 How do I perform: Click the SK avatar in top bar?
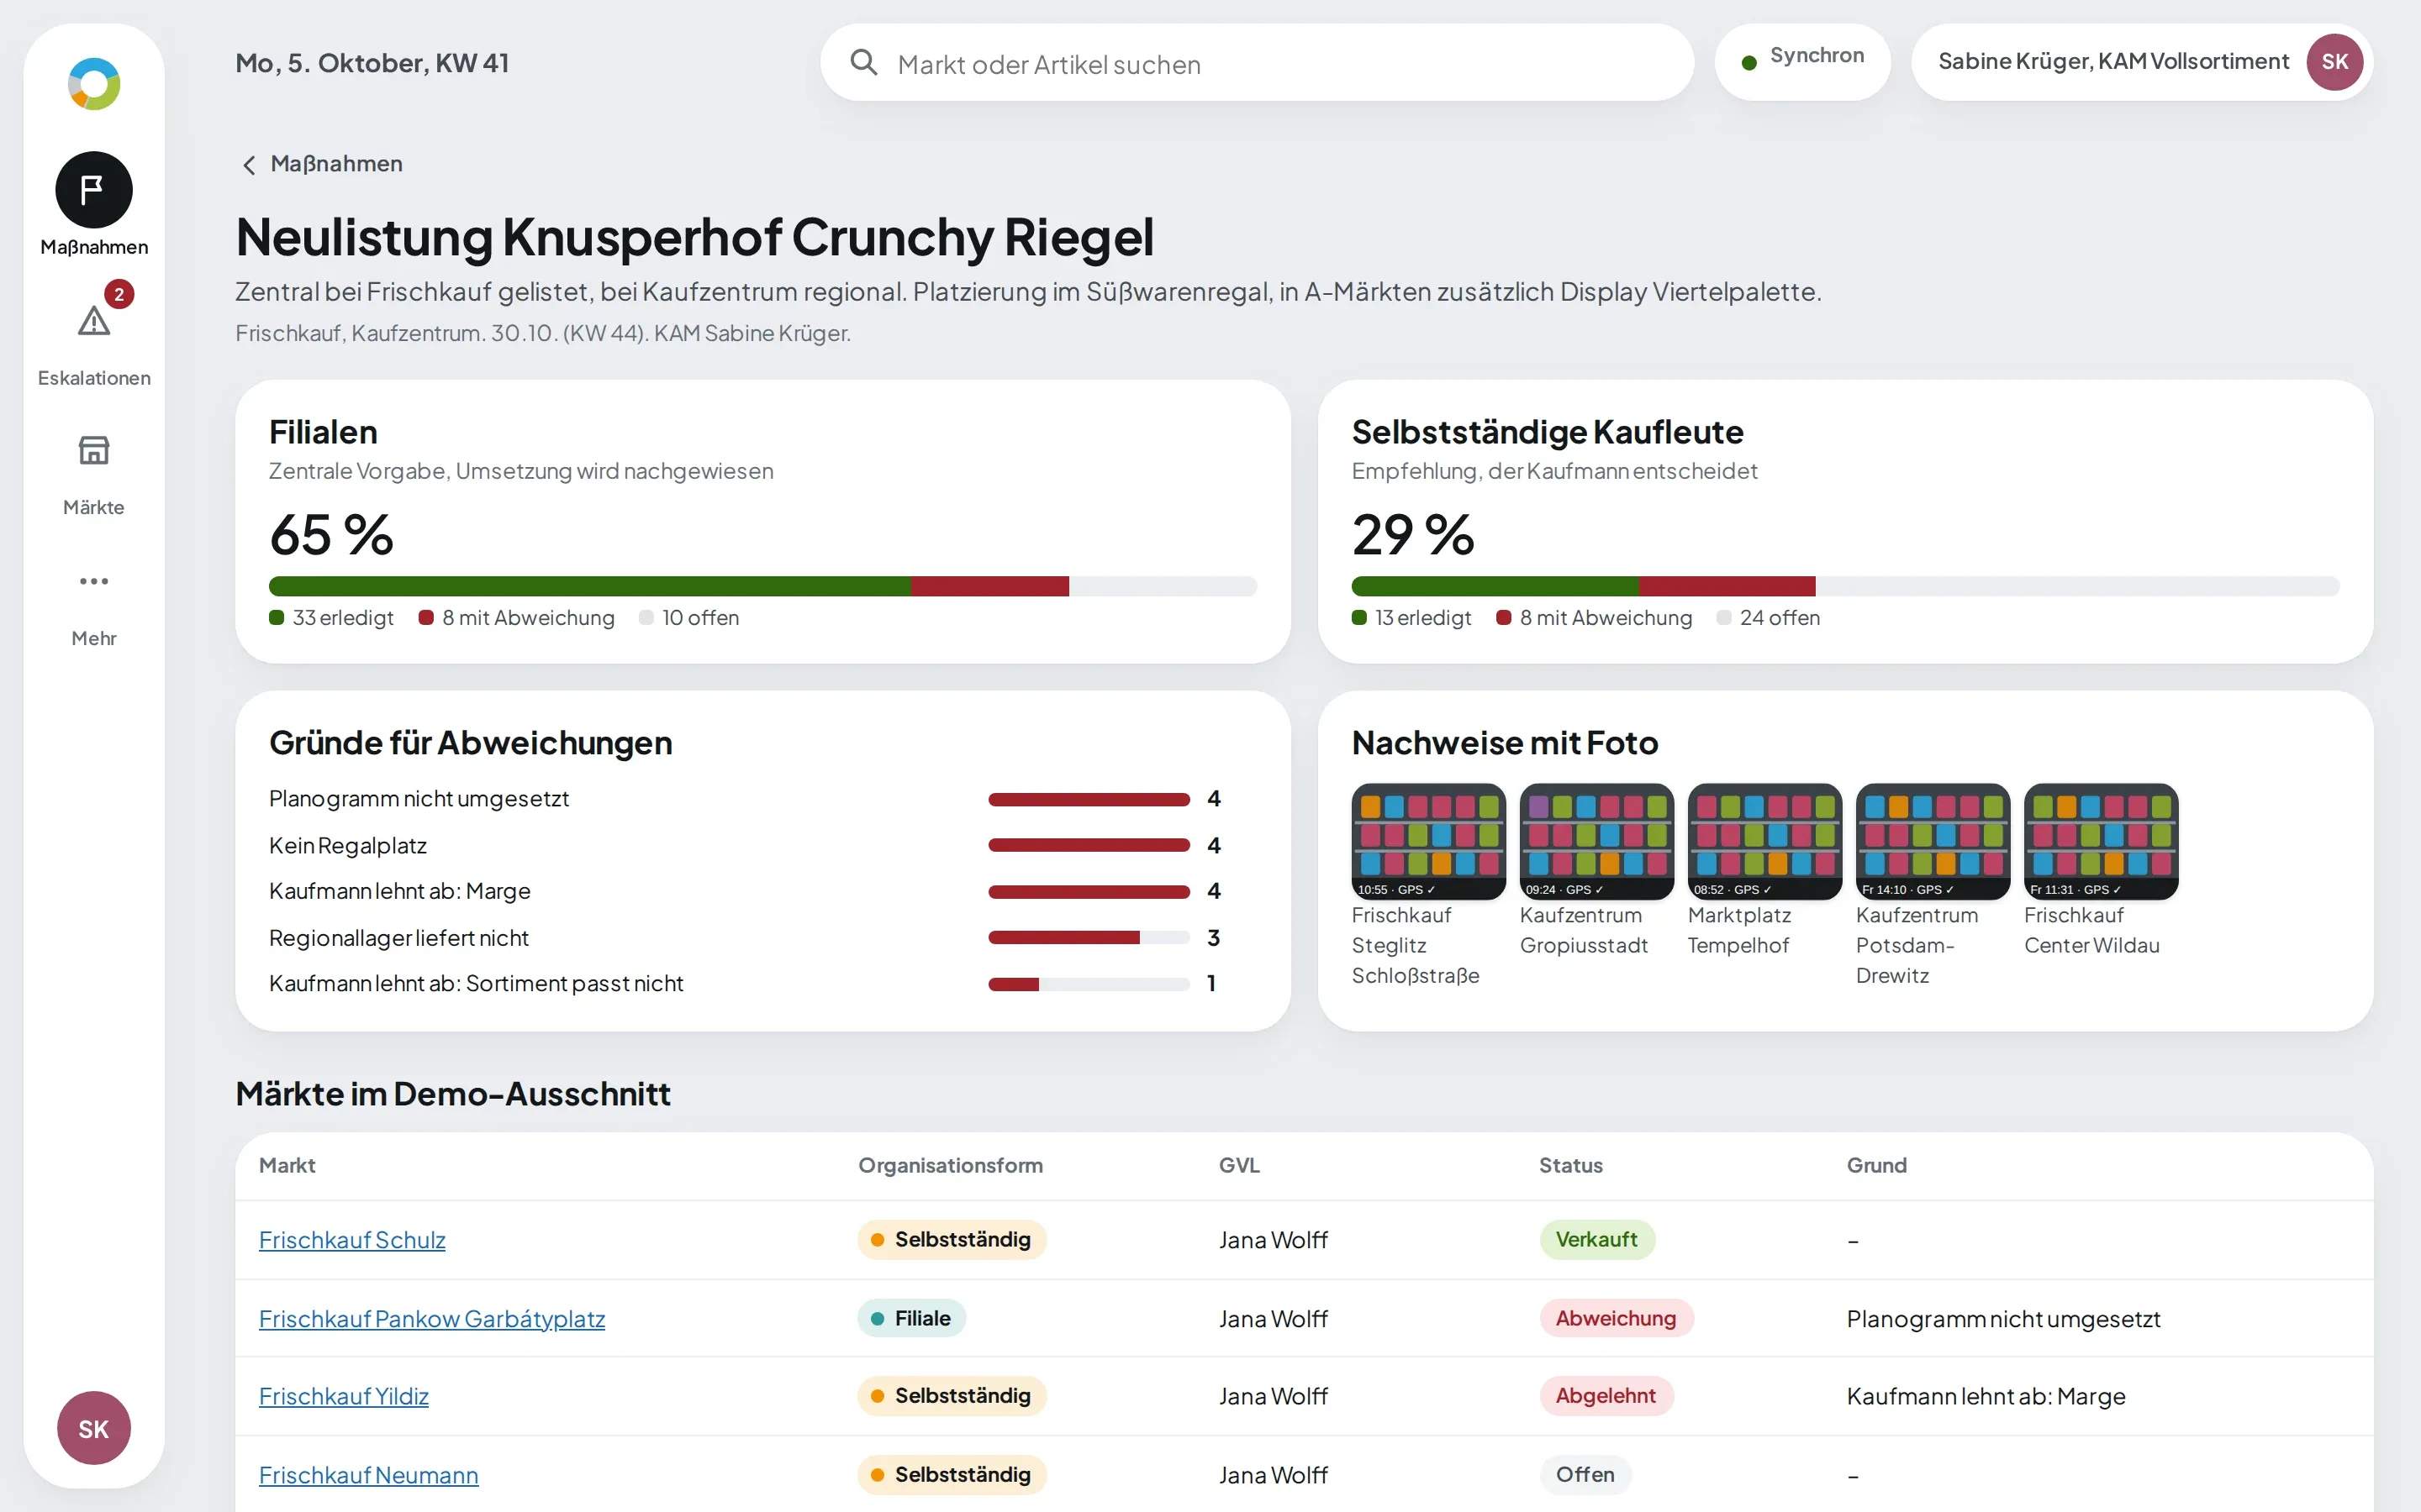[x=2334, y=62]
